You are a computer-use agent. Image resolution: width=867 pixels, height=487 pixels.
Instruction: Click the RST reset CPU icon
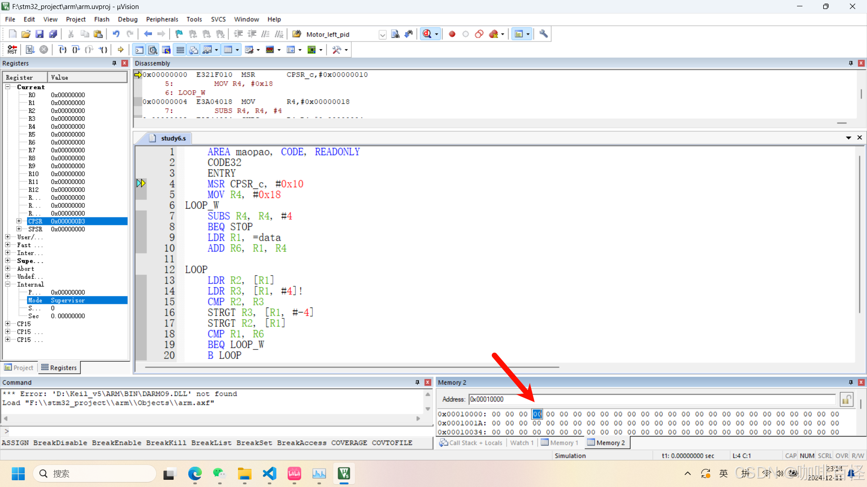click(12, 50)
